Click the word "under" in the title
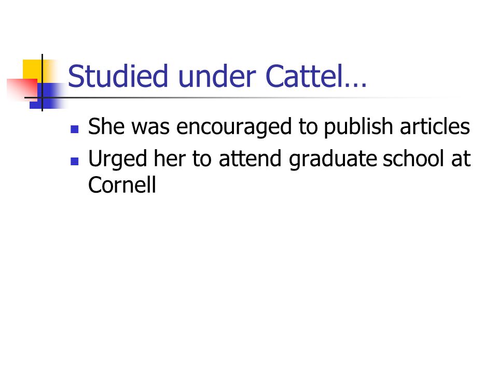 click(217, 76)
